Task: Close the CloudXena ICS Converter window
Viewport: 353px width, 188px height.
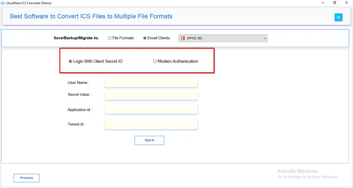Action: coord(347,3)
